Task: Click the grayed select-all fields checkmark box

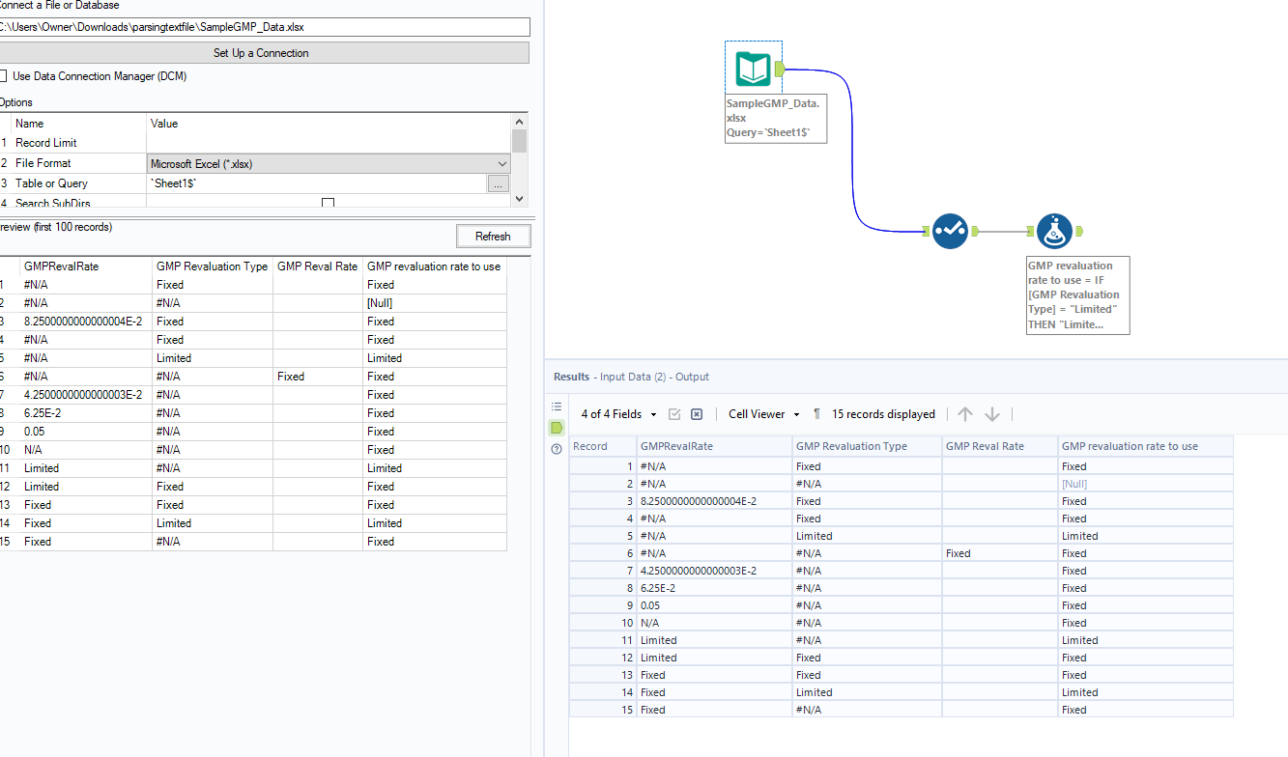Action: (x=674, y=413)
